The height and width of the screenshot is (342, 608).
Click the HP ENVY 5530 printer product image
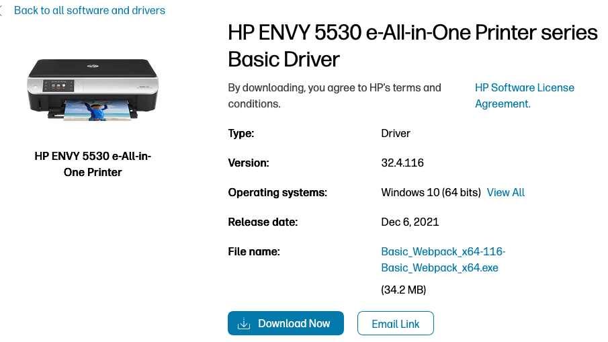(x=93, y=88)
